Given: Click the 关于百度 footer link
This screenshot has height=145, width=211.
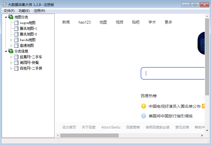Looking at the screenshot, I should click(89, 127).
